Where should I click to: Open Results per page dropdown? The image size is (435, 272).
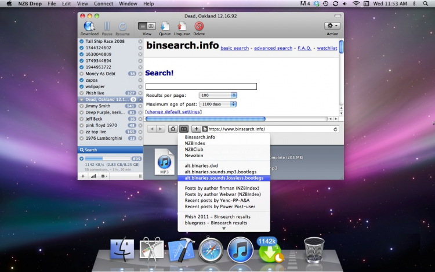tap(217, 95)
